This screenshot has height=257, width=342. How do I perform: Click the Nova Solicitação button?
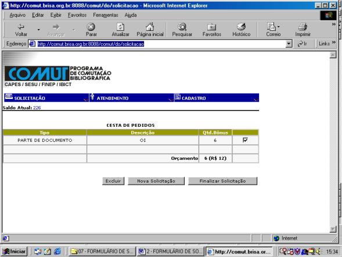tap(156, 181)
